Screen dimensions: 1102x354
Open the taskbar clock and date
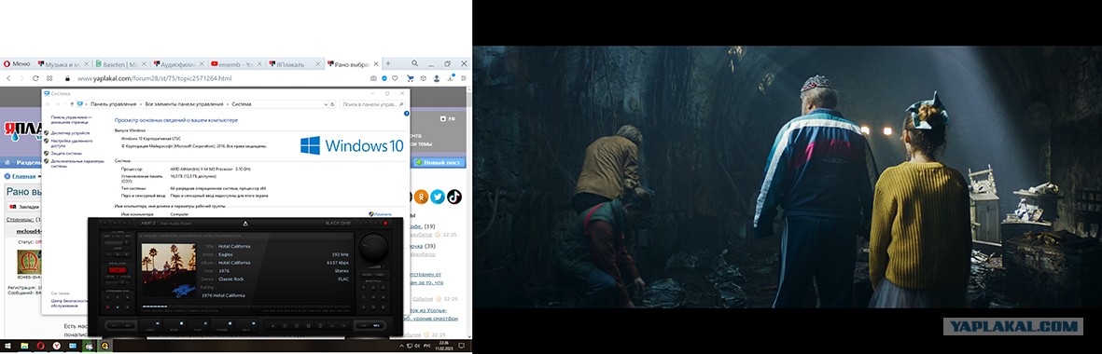[443, 346]
